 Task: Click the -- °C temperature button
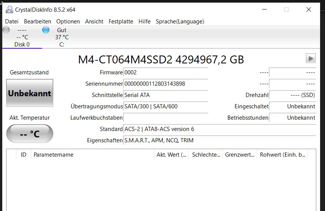coord(30,134)
